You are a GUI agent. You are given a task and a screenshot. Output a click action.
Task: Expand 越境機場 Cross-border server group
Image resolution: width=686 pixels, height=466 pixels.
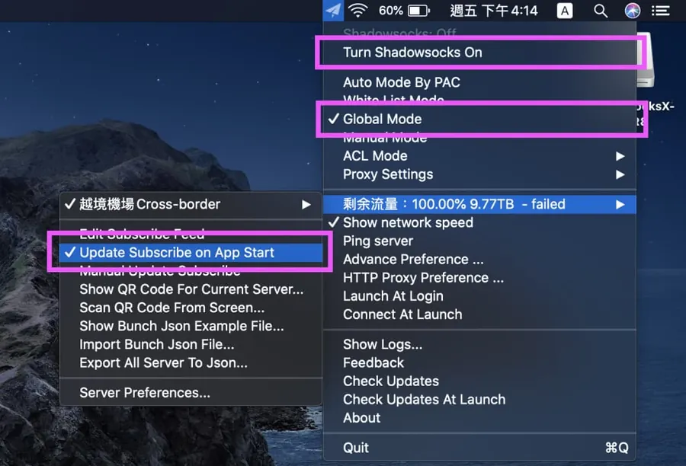[x=191, y=204]
